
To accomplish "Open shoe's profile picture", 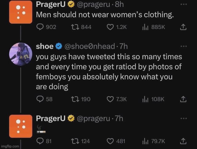I will [21, 54].
